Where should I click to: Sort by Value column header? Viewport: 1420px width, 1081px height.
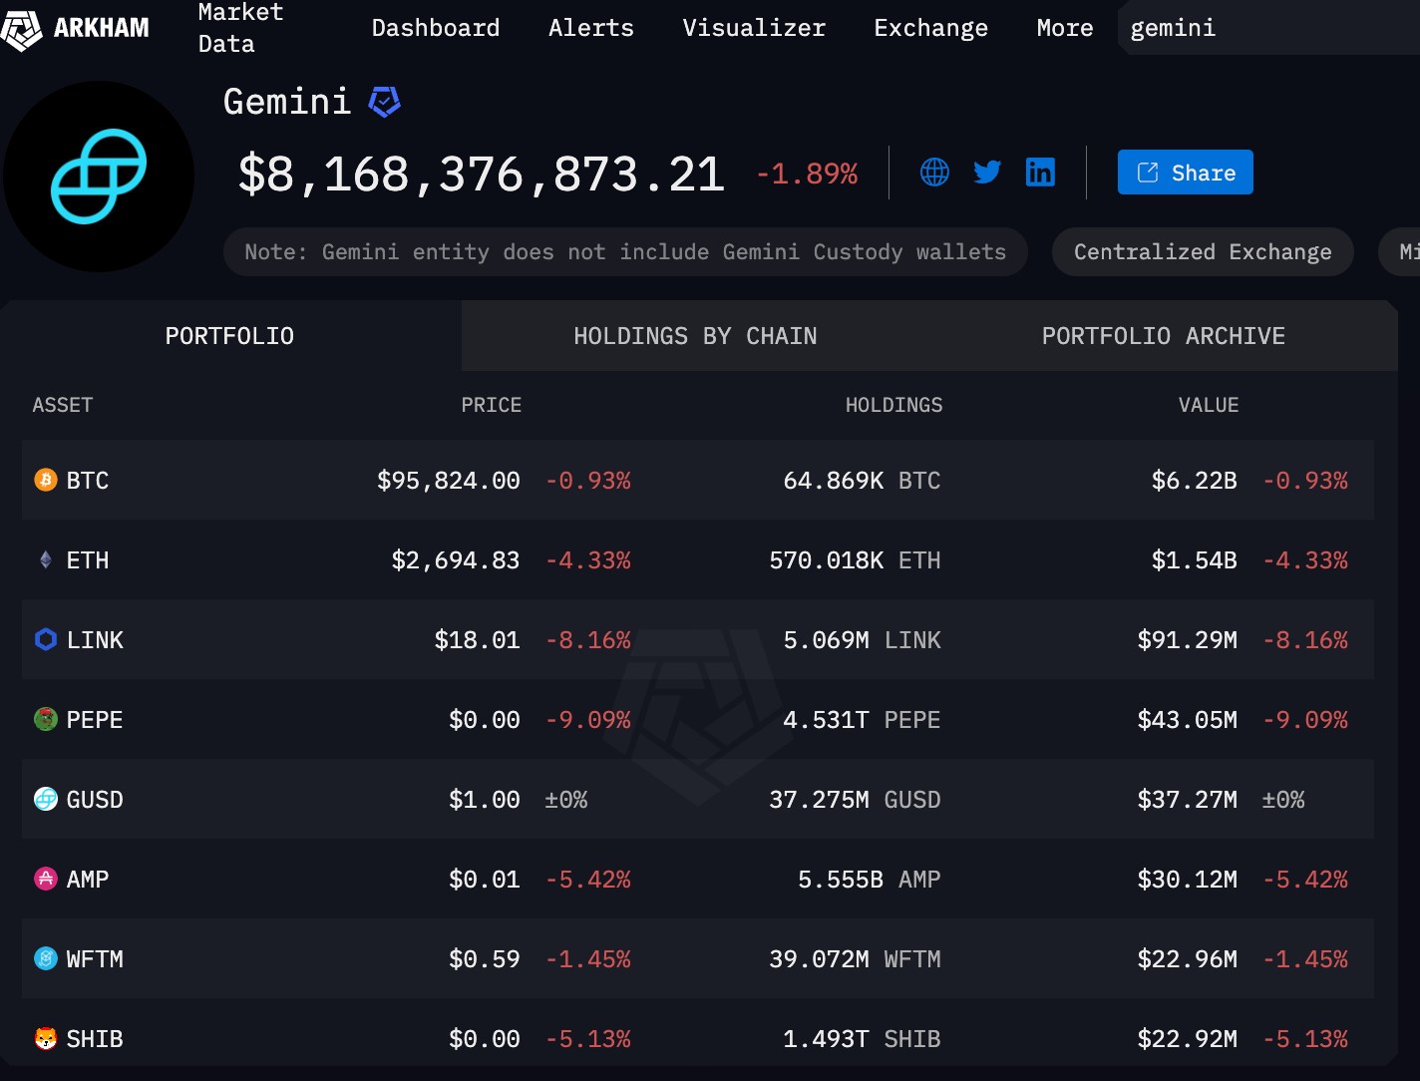click(1209, 405)
